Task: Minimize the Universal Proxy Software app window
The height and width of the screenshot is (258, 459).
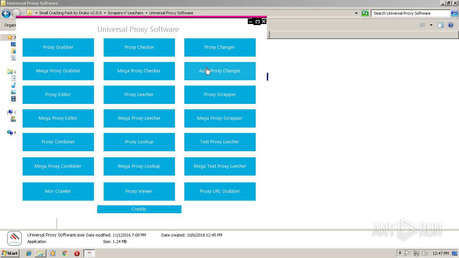Action: pos(251,21)
